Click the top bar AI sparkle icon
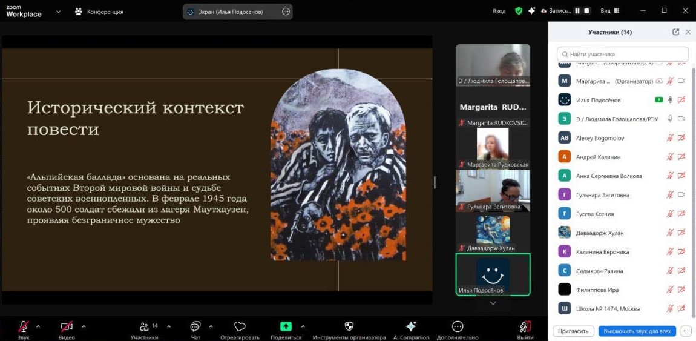This screenshot has width=696, height=341. 532,11
